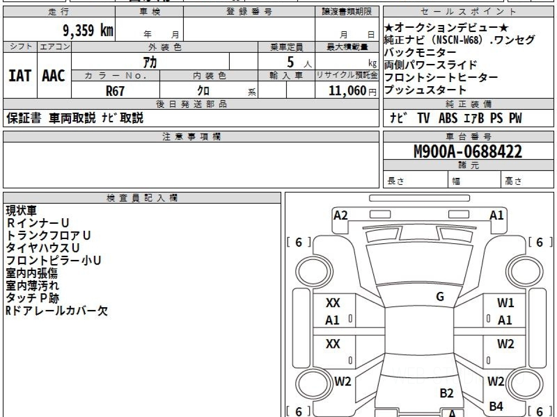This screenshot has height=417, width=557.
Task: Click the A2 mark on the car diagram
Action: 341,215
